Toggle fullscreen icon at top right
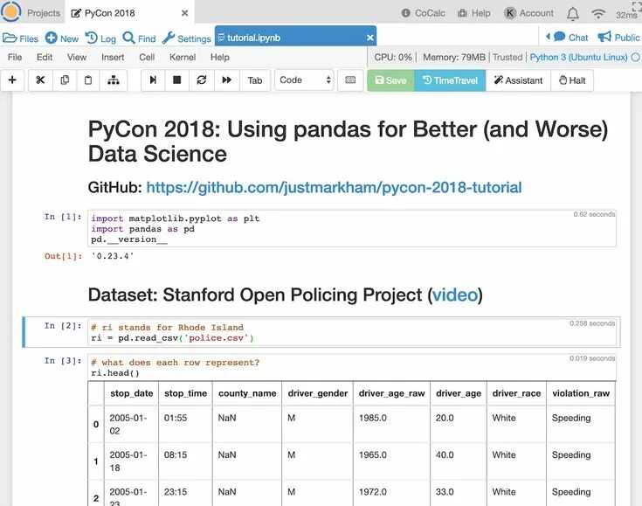Image resolution: width=642 pixels, height=506 pixels. [x=637, y=5]
